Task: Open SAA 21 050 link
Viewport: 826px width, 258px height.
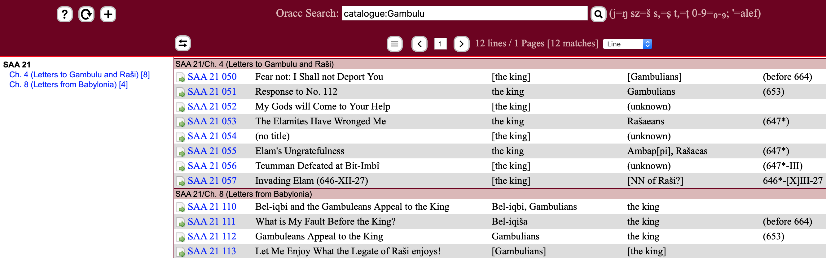Action: click(x=212, y=77)
